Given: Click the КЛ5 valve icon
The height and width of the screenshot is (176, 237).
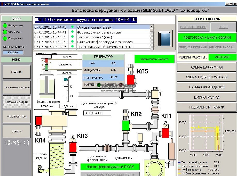Looking at the screenshot, I should [131, 80].
